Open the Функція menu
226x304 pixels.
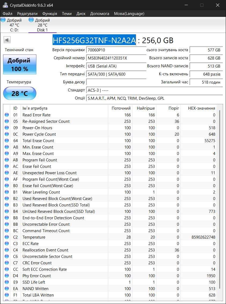pos(50,14)
